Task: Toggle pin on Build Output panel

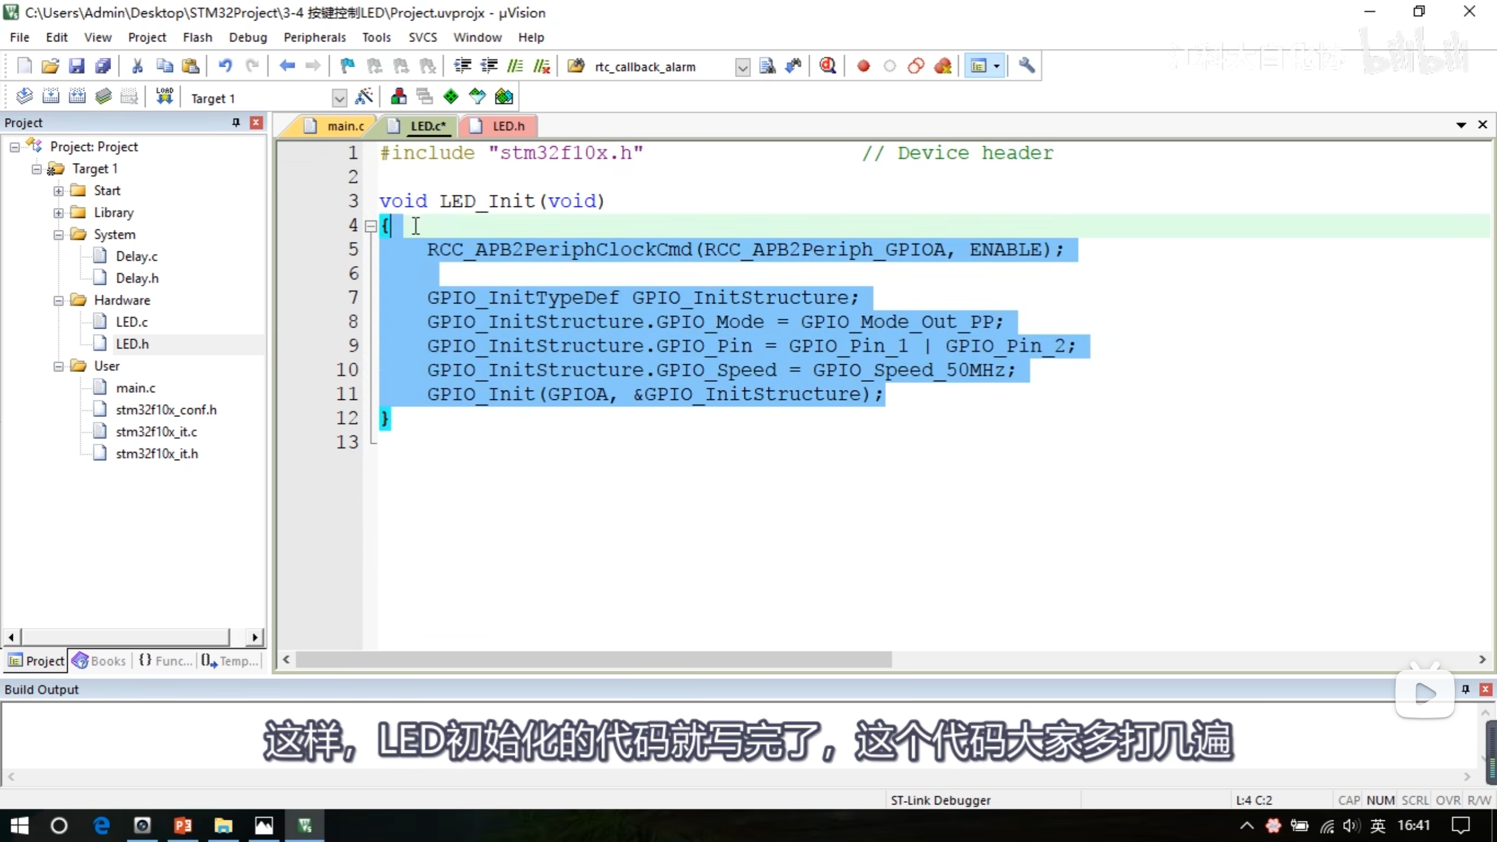Action: click(x=1465, y=689)
